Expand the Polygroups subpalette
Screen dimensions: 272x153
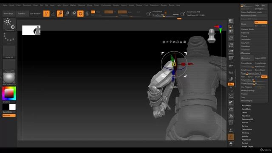pos(246,140)
